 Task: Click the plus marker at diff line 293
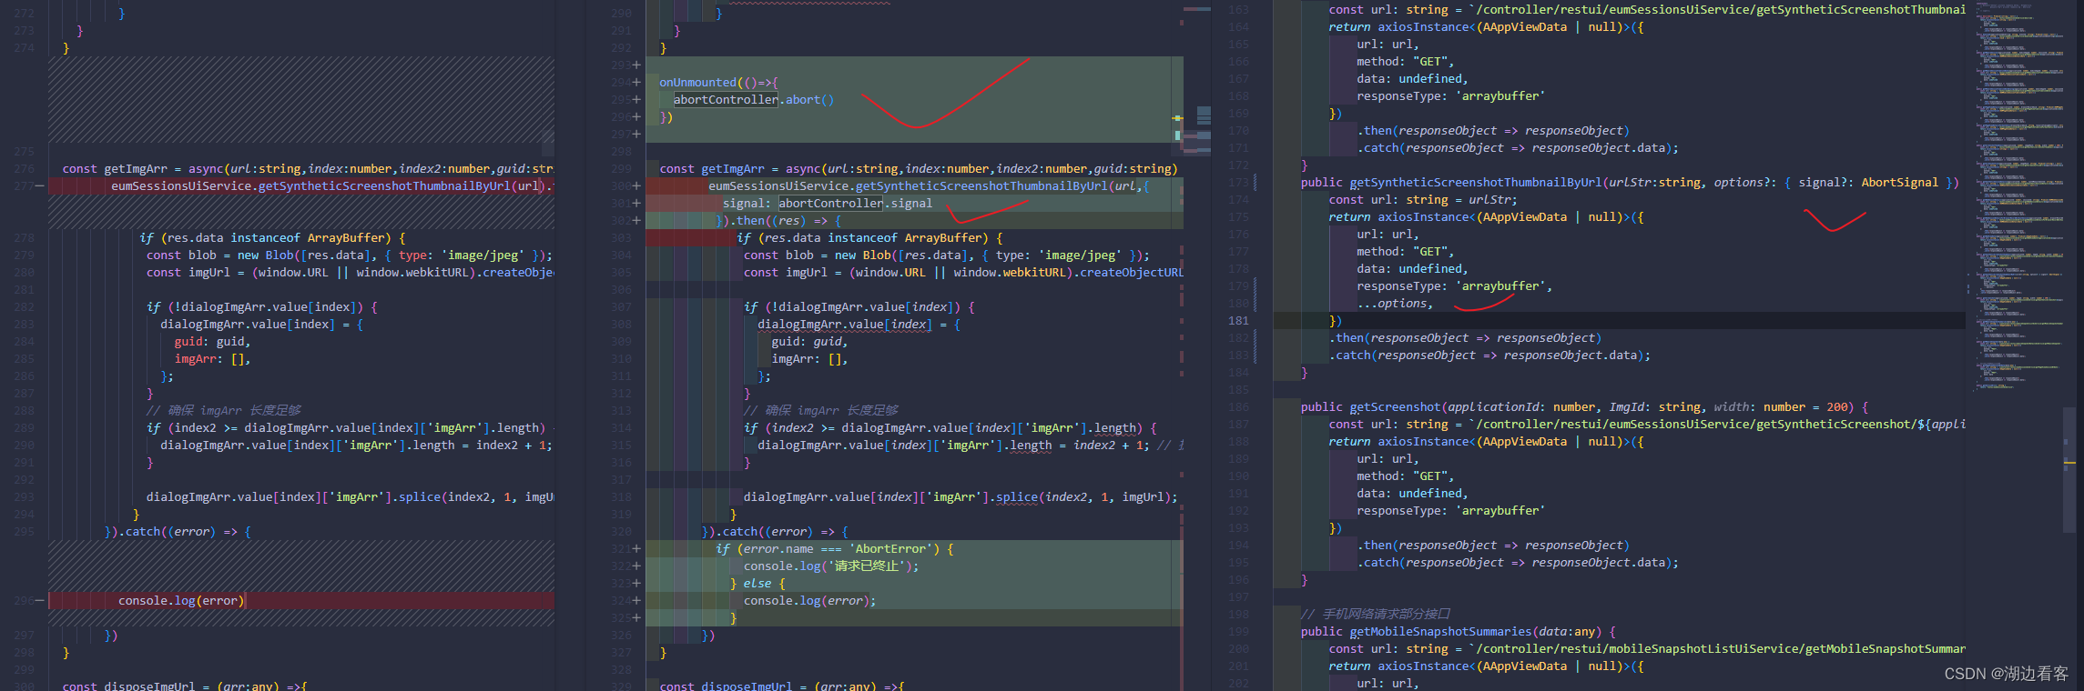636,65
